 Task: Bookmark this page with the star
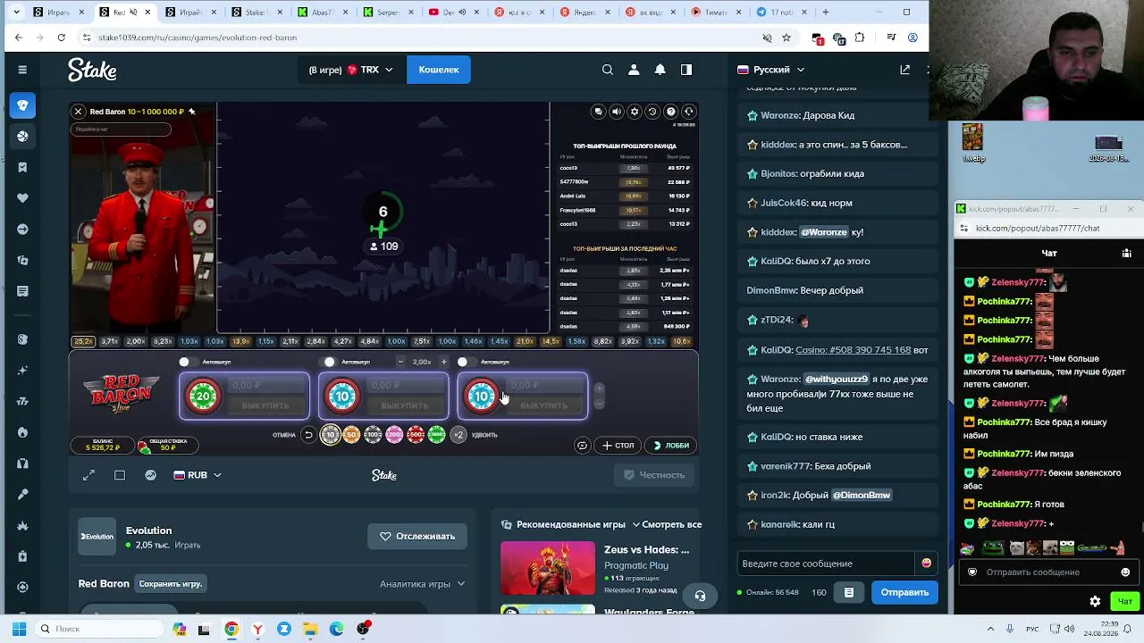click(x=786, y=38)
